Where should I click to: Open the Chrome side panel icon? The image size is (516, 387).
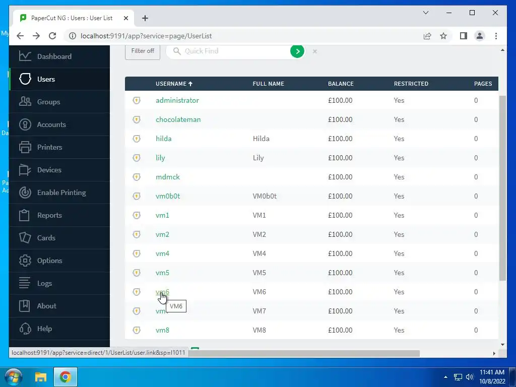pyautogui.click(x=464, y=36)
